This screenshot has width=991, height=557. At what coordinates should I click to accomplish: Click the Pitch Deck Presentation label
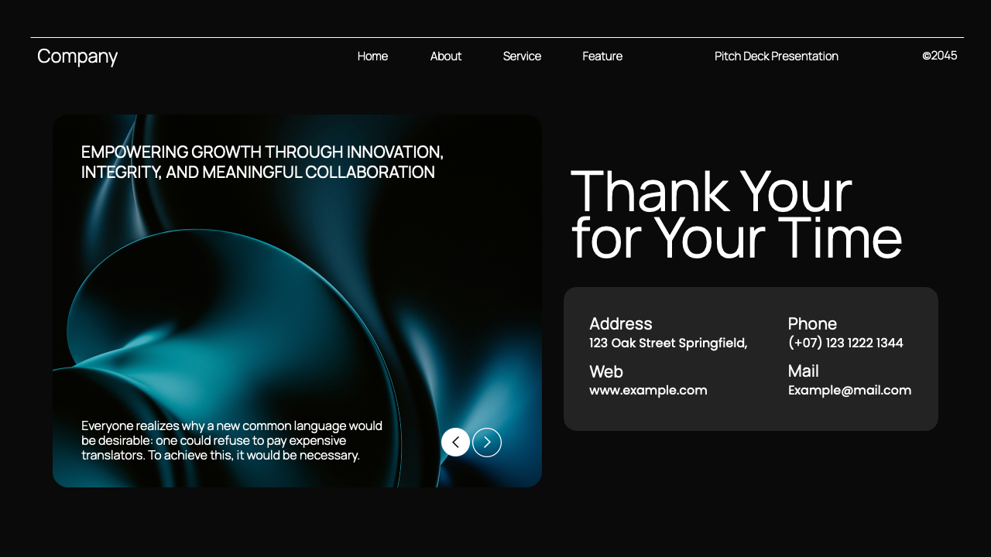point(777,56)
